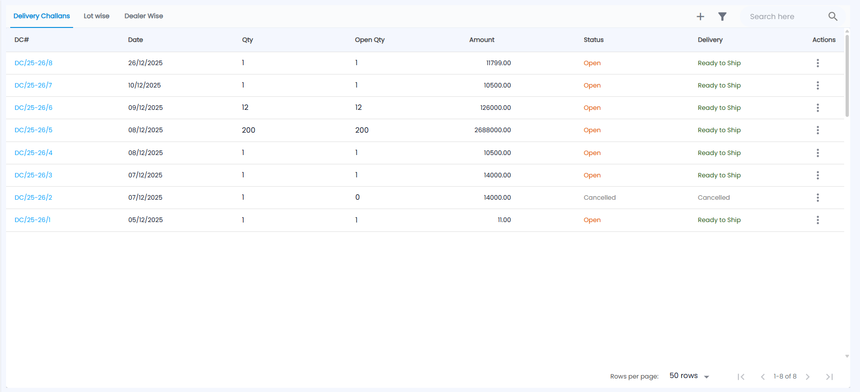Click the Open Qty column header
Screen dimensions: 860x392
pos(370,40)
